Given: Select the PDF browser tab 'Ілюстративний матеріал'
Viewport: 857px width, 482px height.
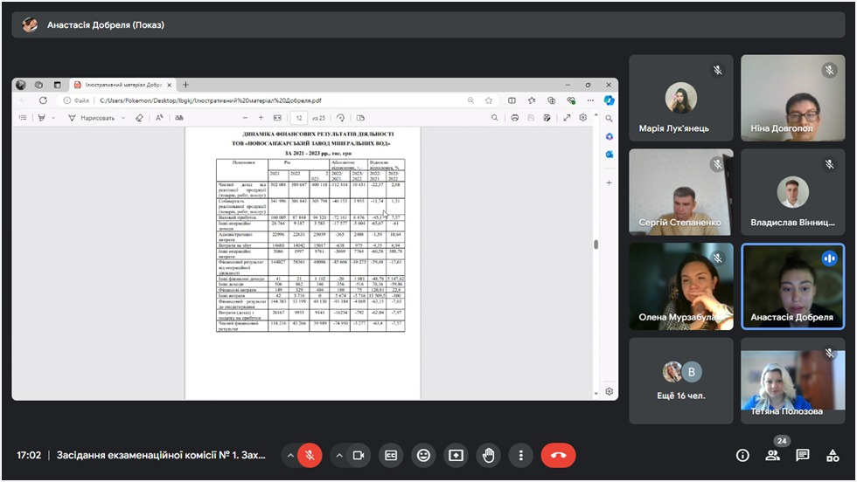Looking at the screenshot, I should (122, 85).
